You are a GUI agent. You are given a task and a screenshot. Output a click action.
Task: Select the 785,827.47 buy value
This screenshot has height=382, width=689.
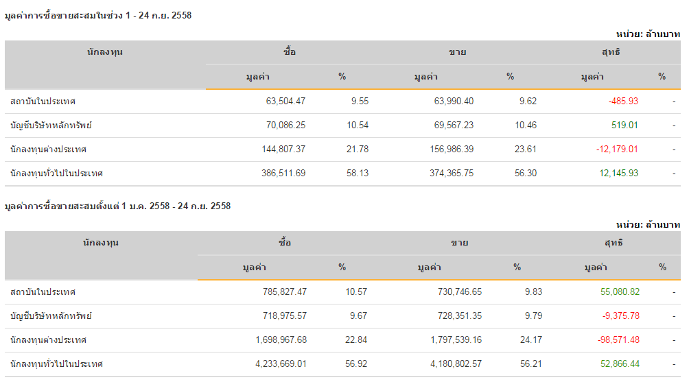point(284,291)
